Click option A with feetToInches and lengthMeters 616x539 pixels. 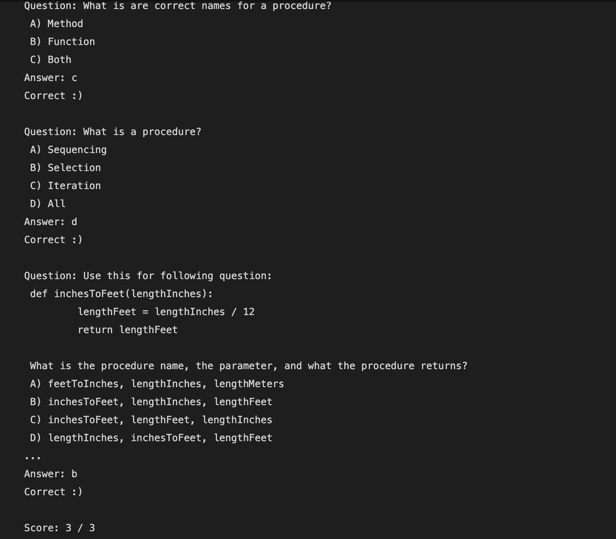click(157, 384)
